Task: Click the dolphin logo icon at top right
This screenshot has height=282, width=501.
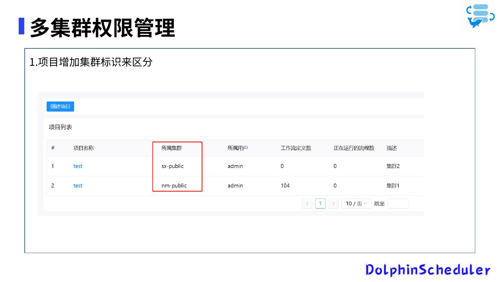Action: coord(480,16)
